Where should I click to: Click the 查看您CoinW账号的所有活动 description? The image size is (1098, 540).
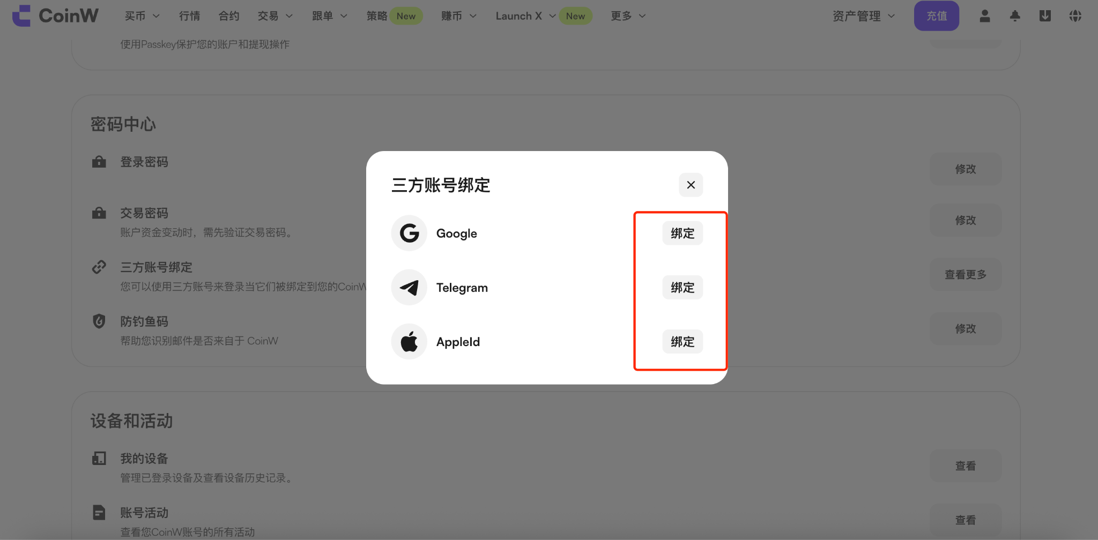click(x=188, y=532)
